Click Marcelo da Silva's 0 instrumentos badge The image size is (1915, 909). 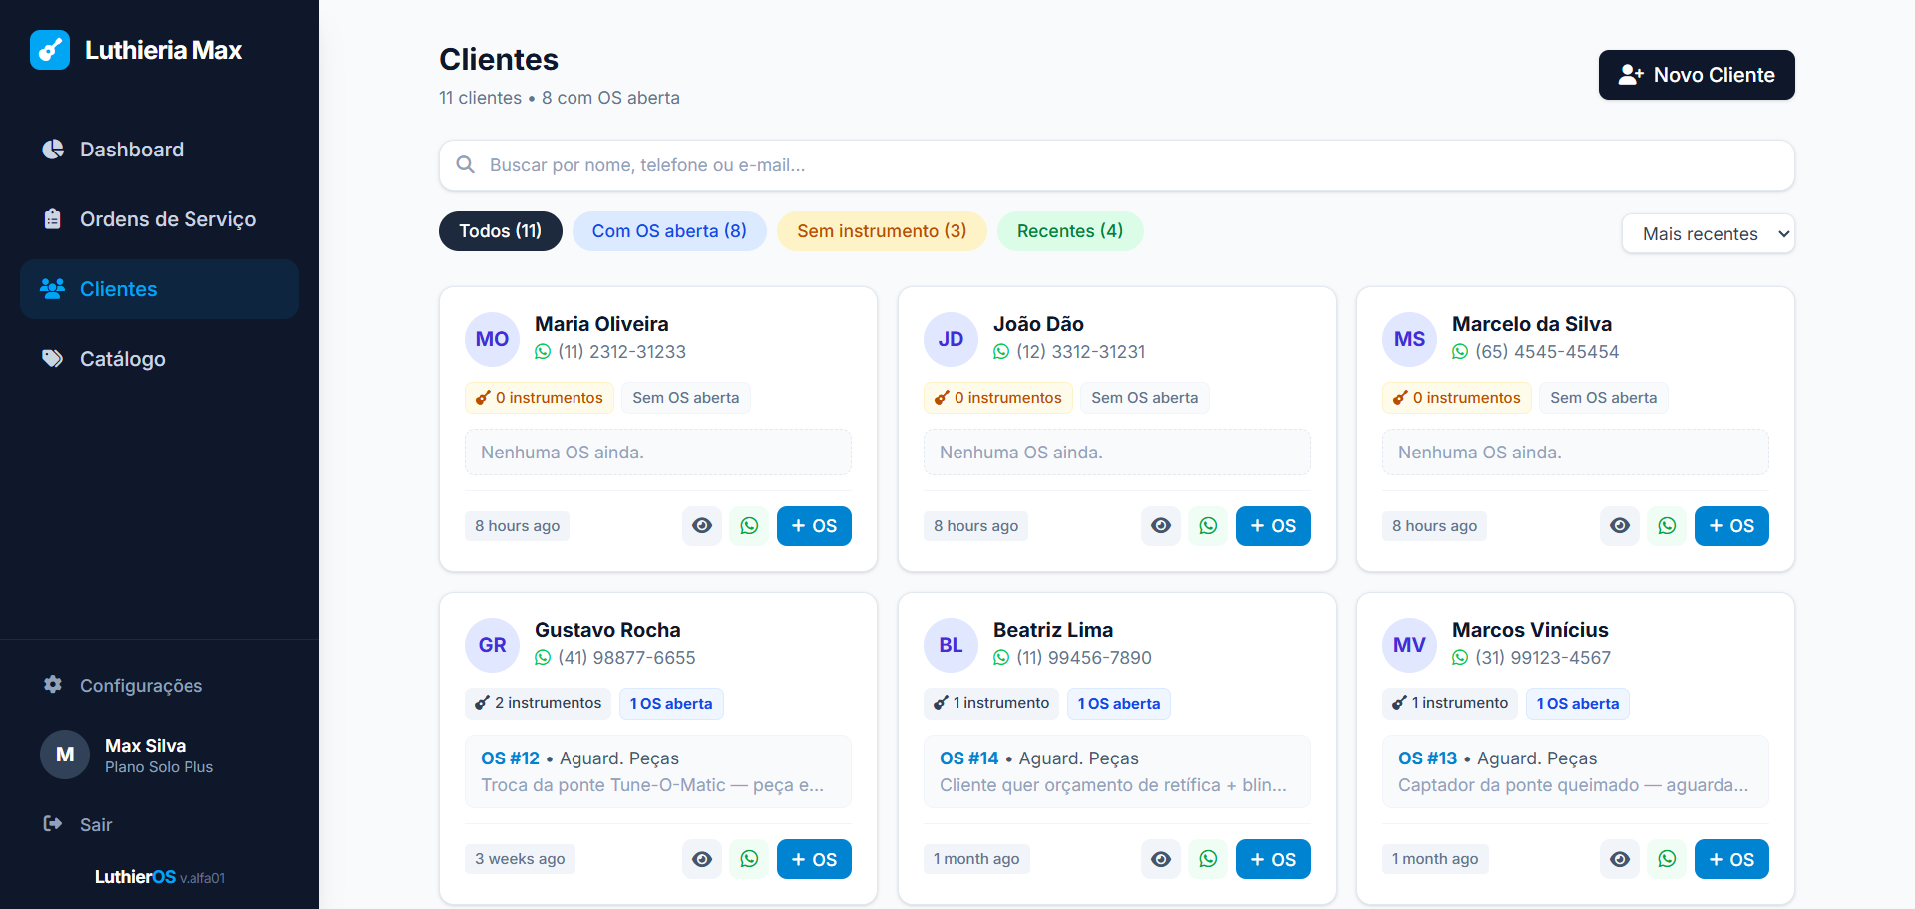pos(1456,398)
